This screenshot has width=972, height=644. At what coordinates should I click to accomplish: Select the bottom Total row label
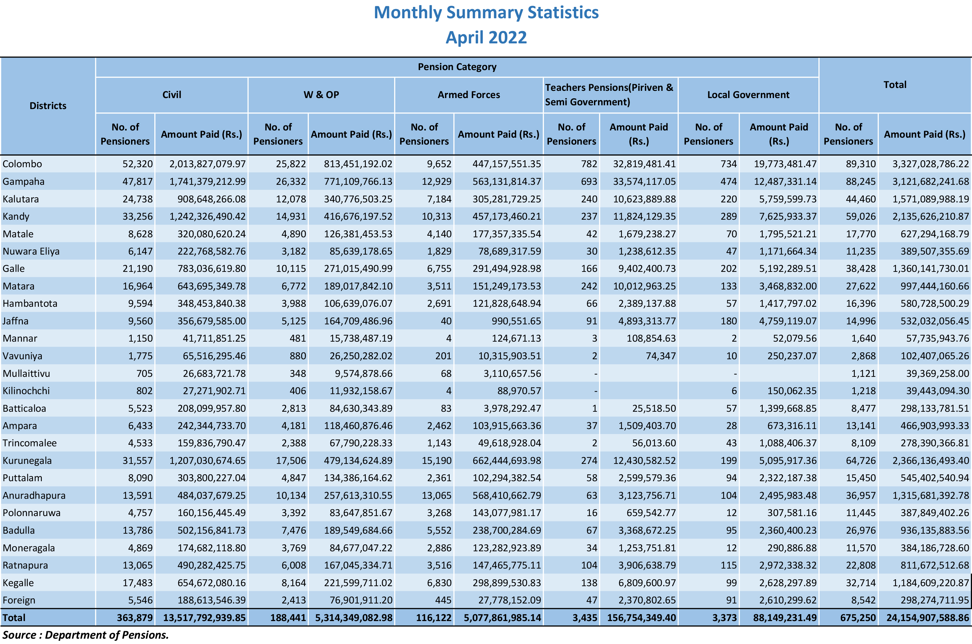(14, 618)
